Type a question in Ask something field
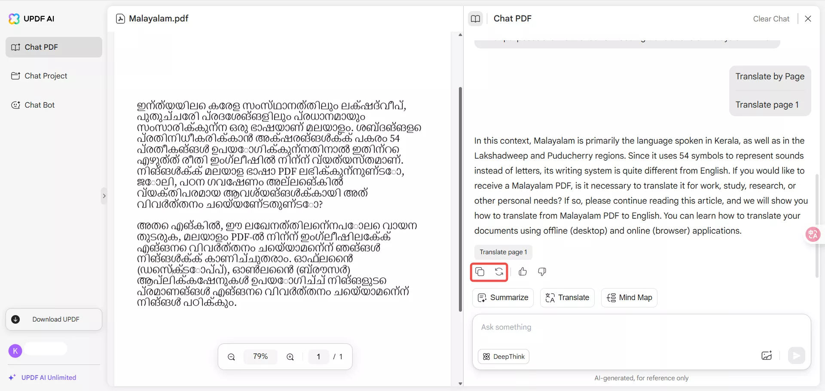This screenshot has height=391, width=825. click(602, 327)
